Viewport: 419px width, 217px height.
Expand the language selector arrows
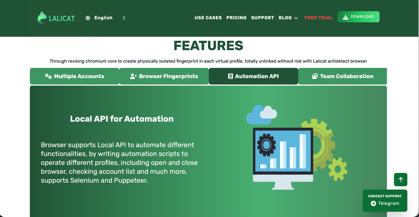[124, 18]
